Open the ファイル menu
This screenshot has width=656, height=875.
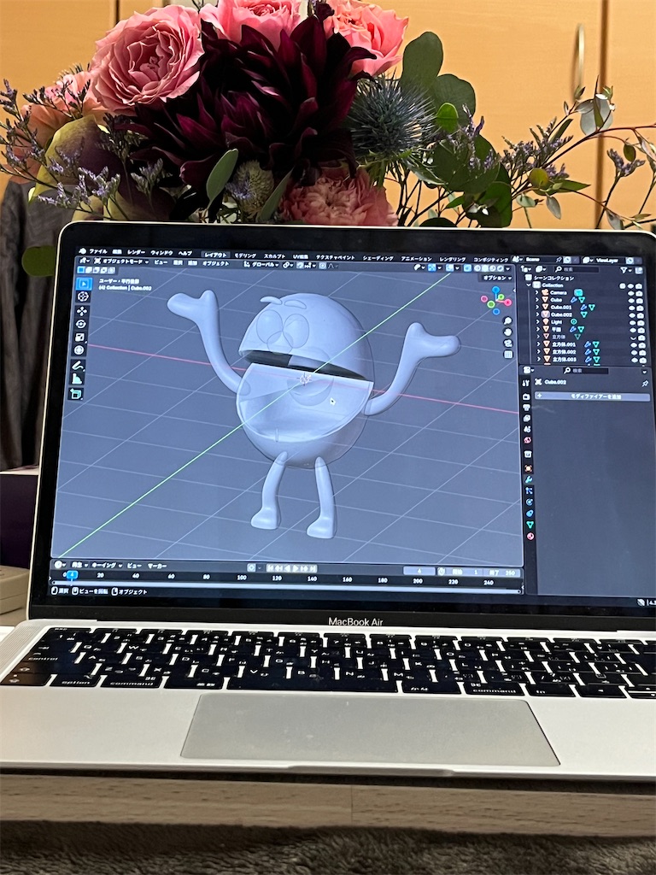tap(98, 252)
